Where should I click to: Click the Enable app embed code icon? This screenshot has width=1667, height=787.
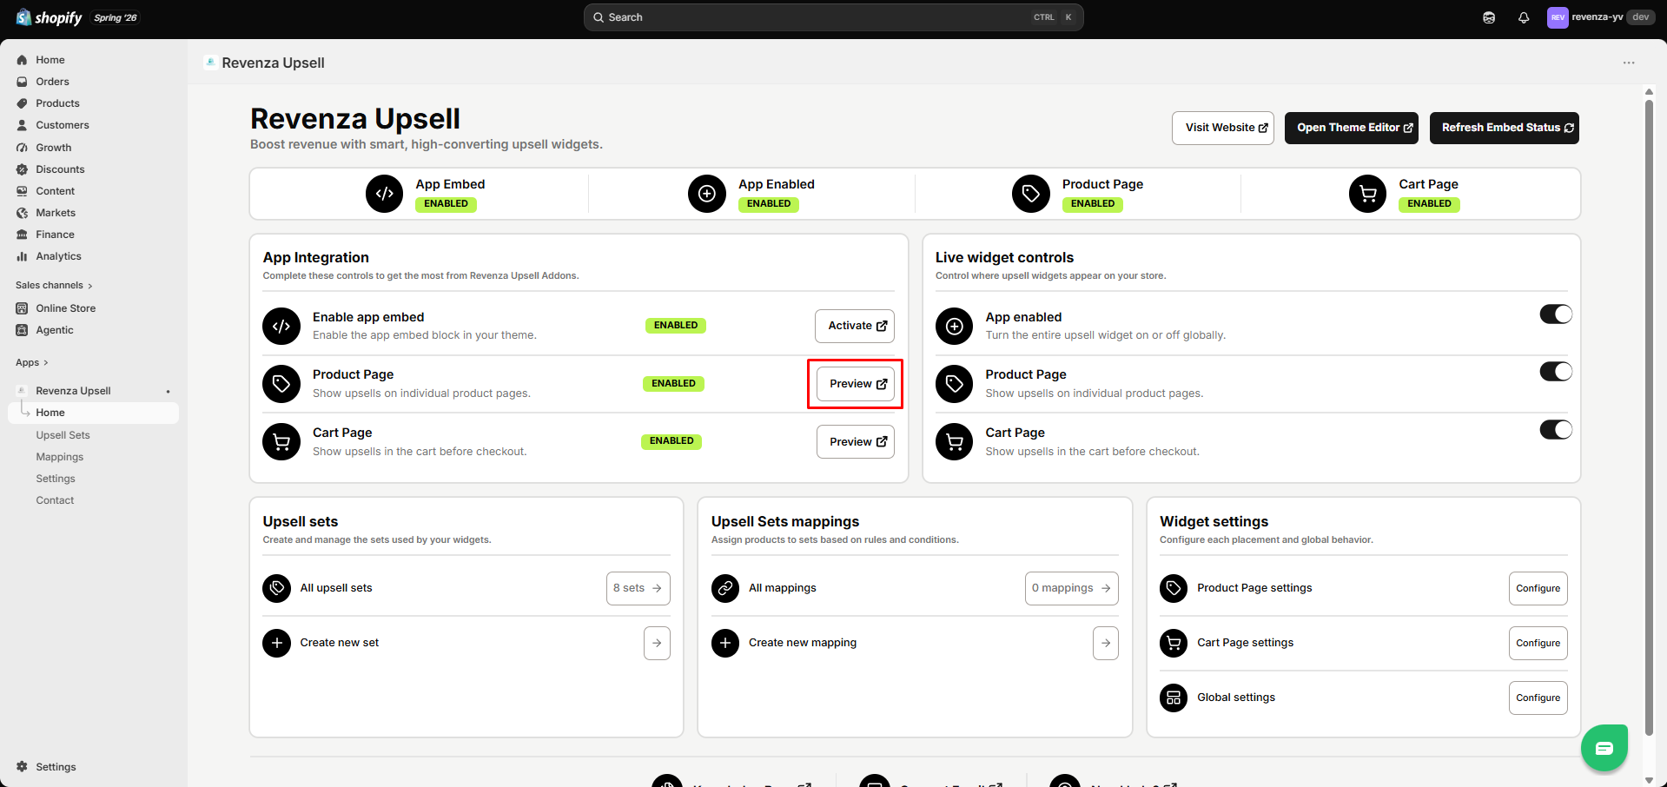281,326
